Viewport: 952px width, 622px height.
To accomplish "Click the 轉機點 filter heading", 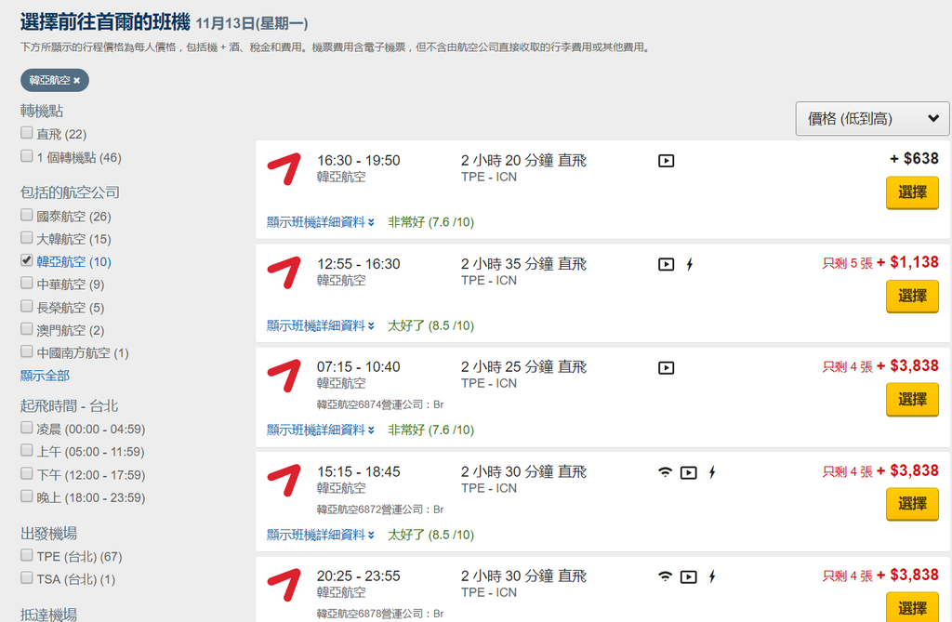I will tap(42, 111).
